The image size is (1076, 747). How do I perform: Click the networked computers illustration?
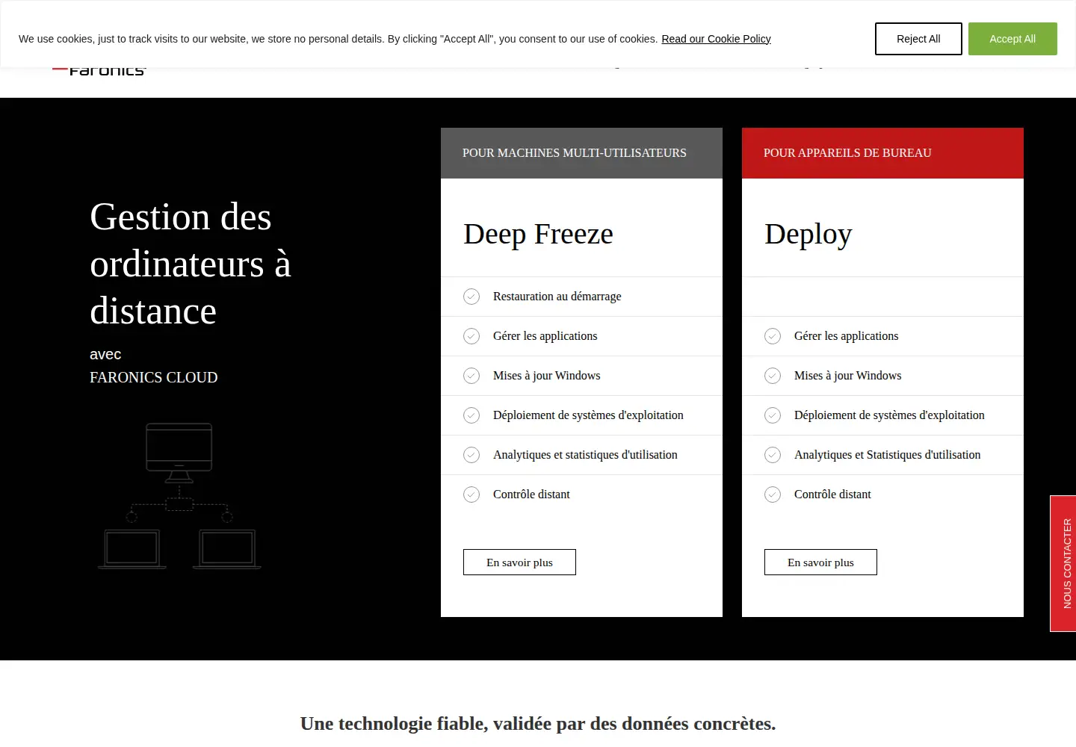179,496
